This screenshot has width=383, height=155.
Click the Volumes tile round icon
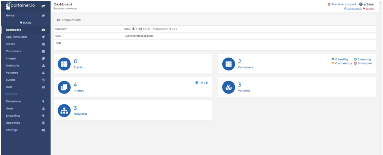pos(228,87)
